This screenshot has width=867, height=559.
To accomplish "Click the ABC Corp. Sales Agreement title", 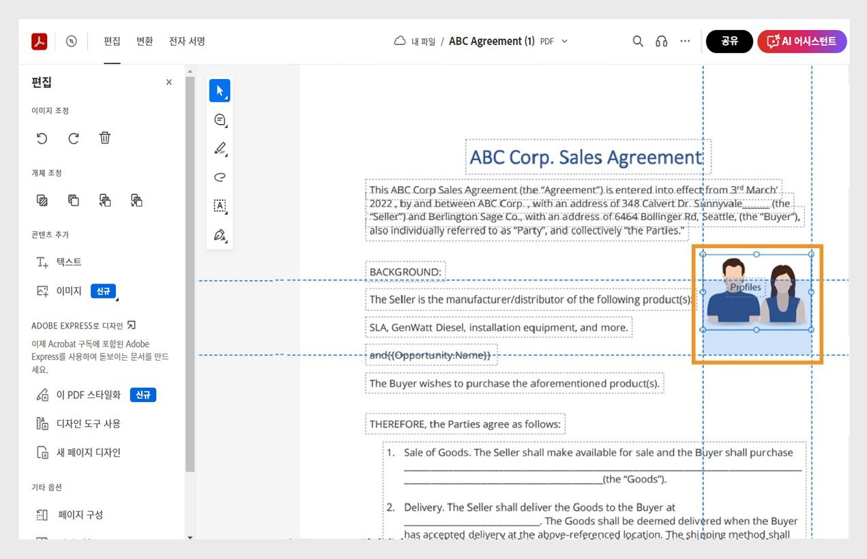I will click(587, 157).
